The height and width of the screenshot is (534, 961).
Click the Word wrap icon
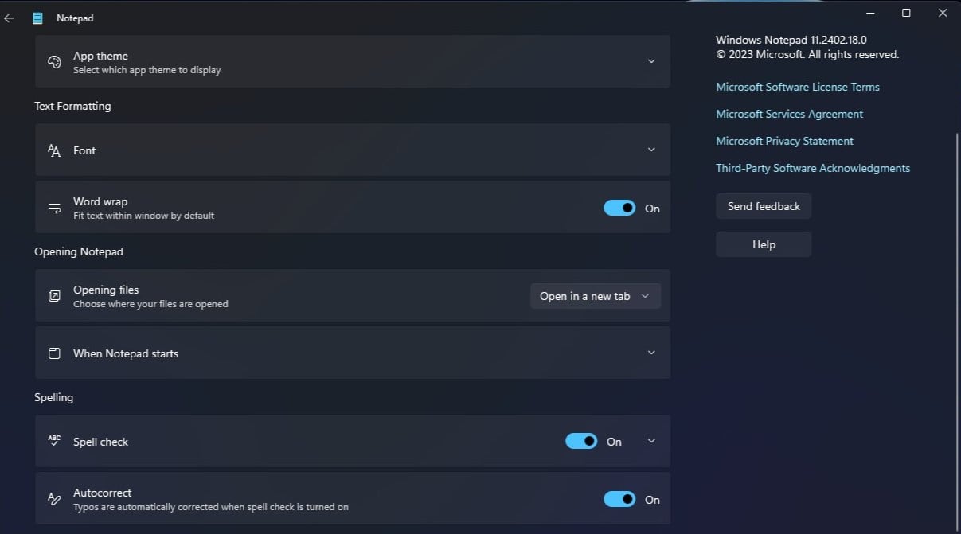click(x=54, y=209)
